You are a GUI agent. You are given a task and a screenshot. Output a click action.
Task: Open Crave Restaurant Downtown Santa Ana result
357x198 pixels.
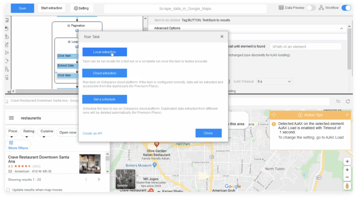point(38,159)
